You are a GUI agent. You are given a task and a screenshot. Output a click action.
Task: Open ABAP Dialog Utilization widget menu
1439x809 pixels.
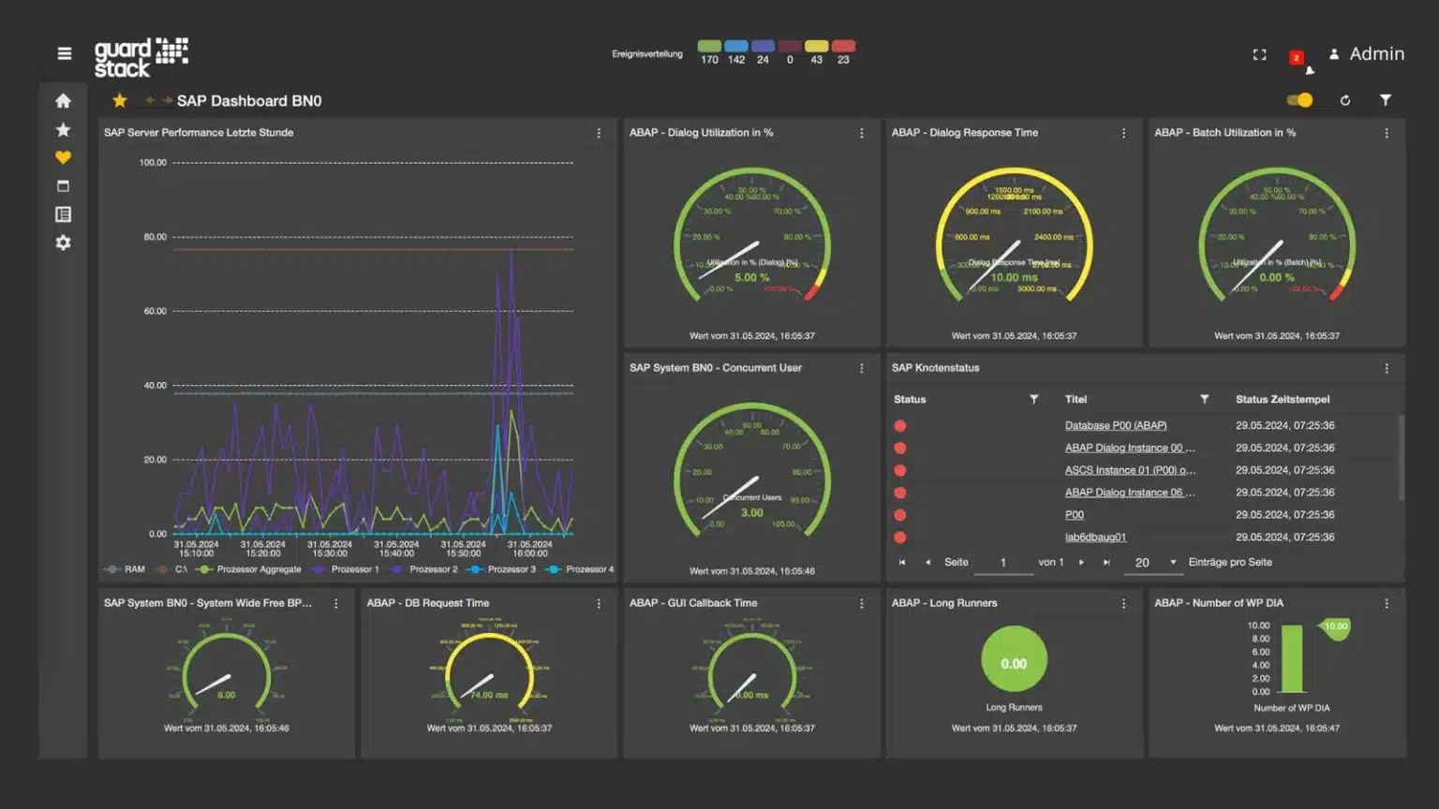[x=862, y=133]
